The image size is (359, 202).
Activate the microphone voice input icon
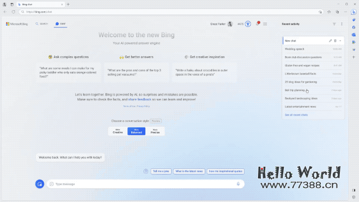pos(238,184)
